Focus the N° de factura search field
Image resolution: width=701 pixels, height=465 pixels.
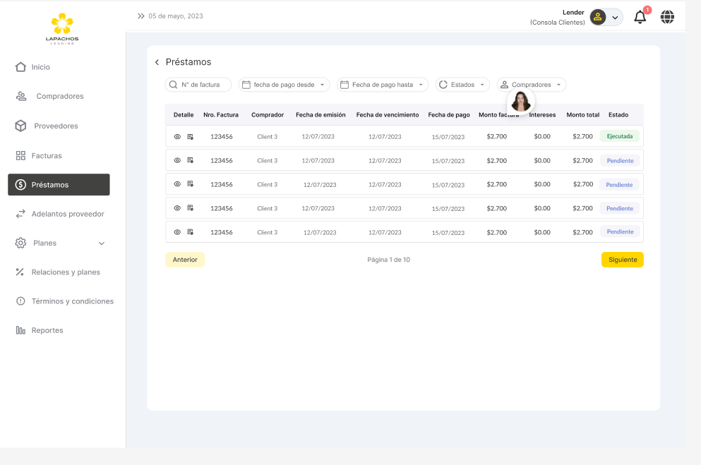coord(198,85)
